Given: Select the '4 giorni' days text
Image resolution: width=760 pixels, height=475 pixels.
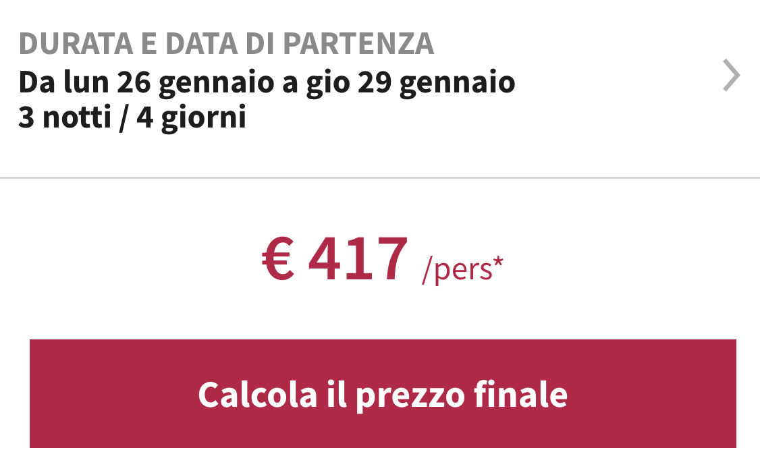Looking at the screenshot, I should point(191,118).
